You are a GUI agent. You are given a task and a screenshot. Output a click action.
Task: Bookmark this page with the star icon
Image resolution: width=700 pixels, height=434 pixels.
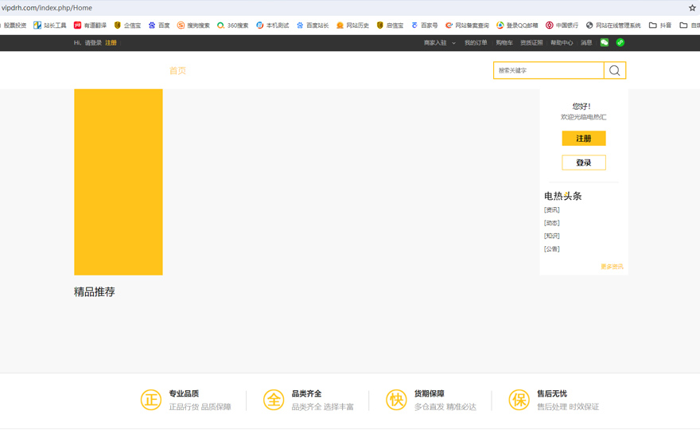coord(691,8)
